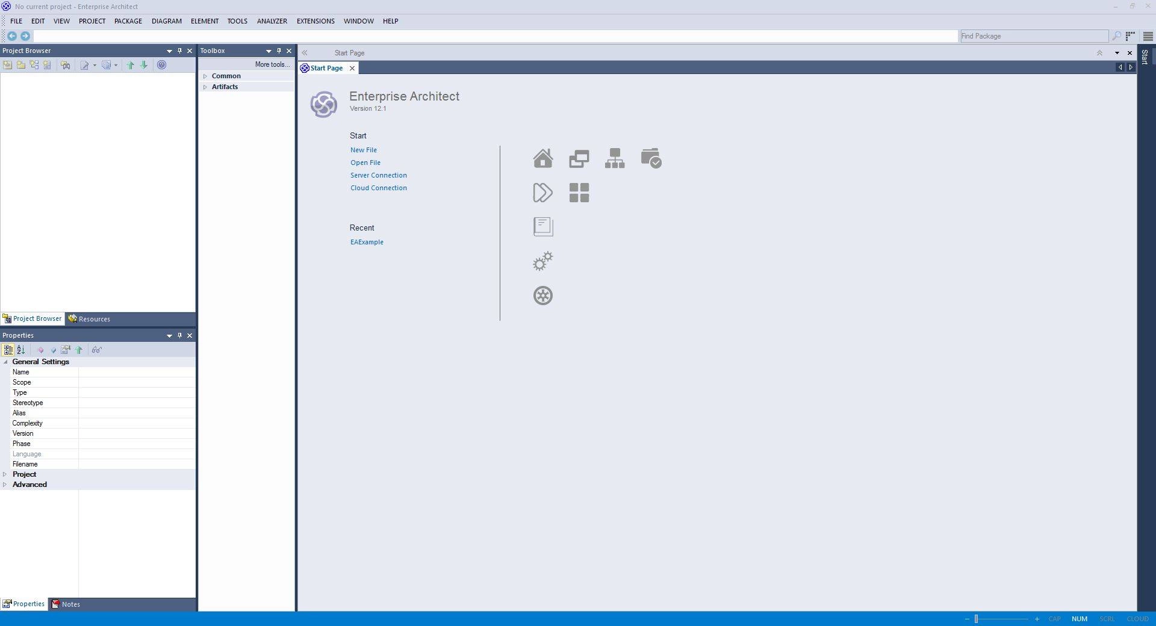This screenshot has height=626, width=1156.
Task: Click the Cloud Connection link
Action: tap(379, 188)
